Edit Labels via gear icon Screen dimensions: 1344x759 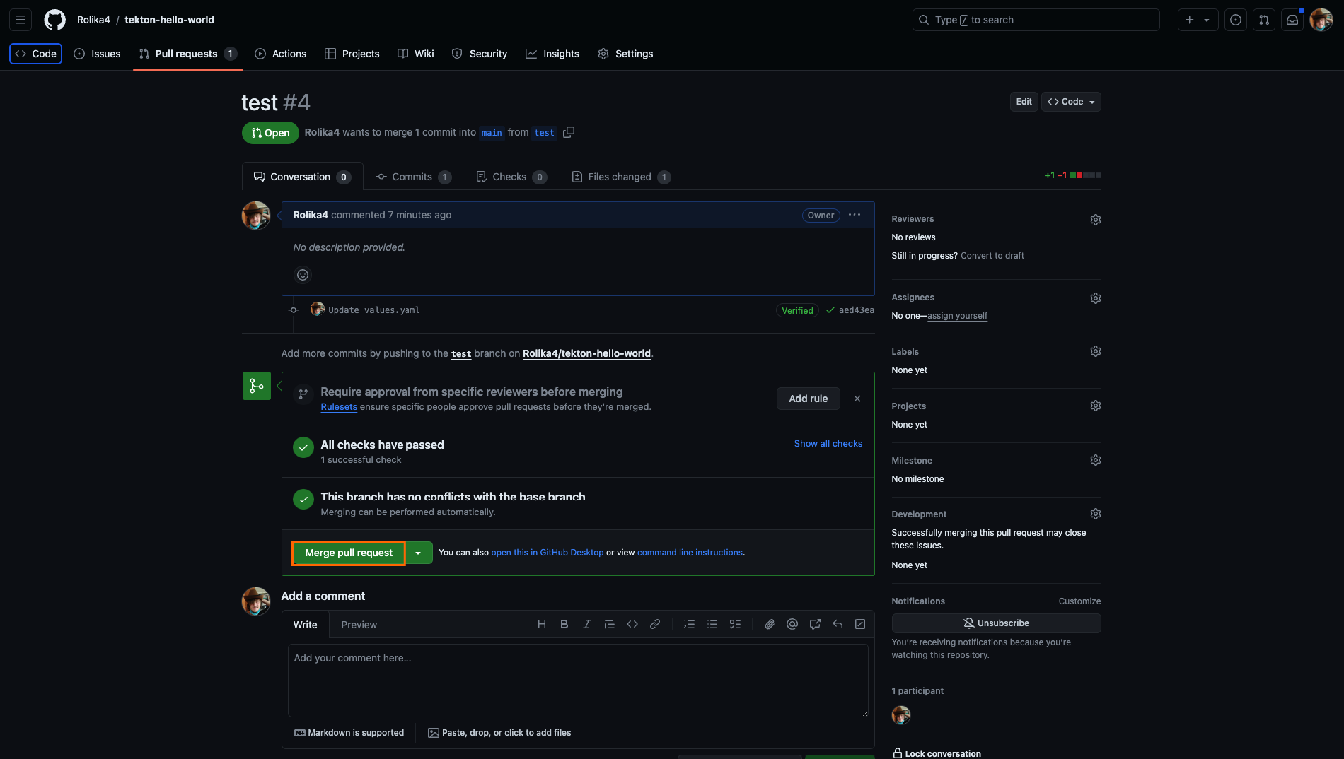pyautogui.click(x=1096, y=351)
